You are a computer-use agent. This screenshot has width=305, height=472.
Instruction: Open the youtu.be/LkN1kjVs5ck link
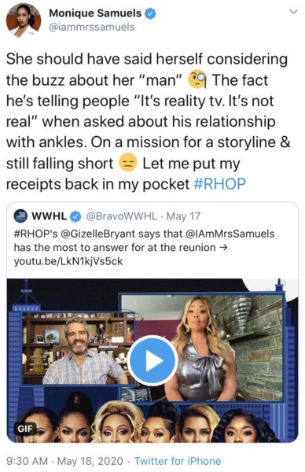click(68, 261)
